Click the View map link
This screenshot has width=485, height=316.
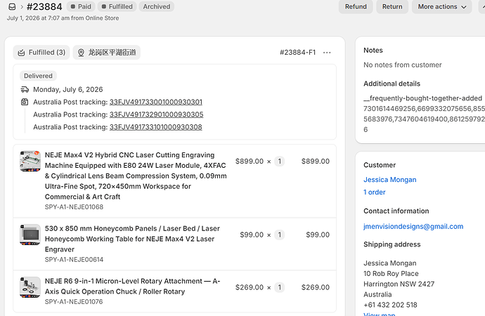[x=380, y=314]
